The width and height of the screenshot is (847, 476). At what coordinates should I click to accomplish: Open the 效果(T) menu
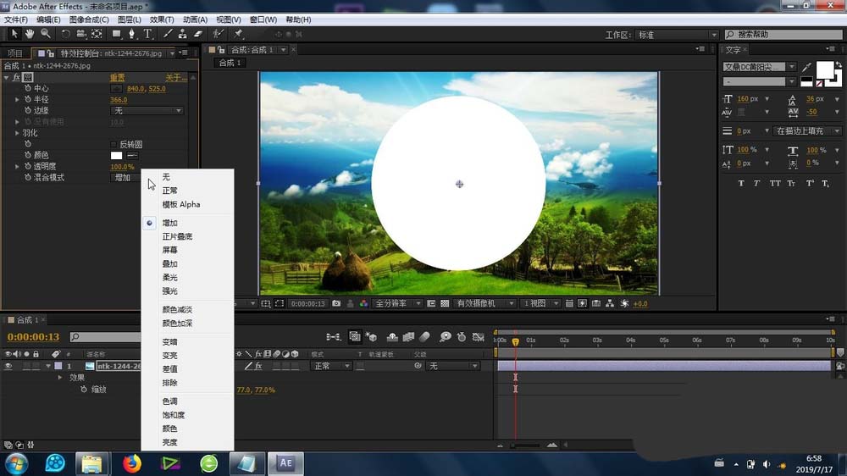click(x=160, y=19)
